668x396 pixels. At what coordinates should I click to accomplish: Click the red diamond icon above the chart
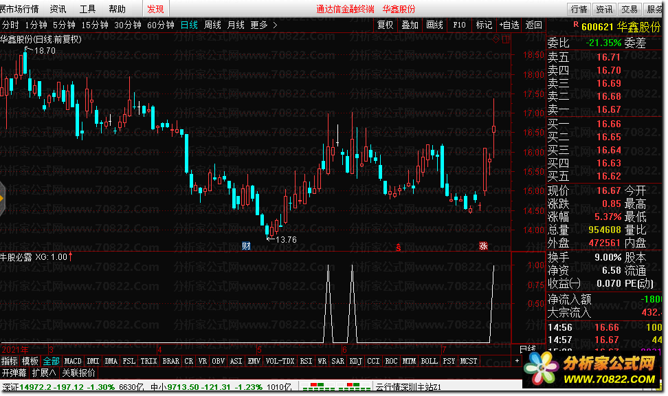(496, 39)
